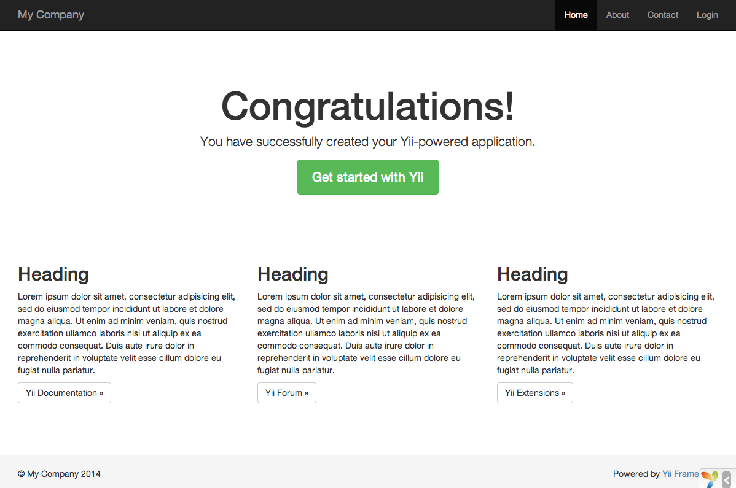Navigate to the Contact page
The image size is (736, 488).
(x=662, y=15)
